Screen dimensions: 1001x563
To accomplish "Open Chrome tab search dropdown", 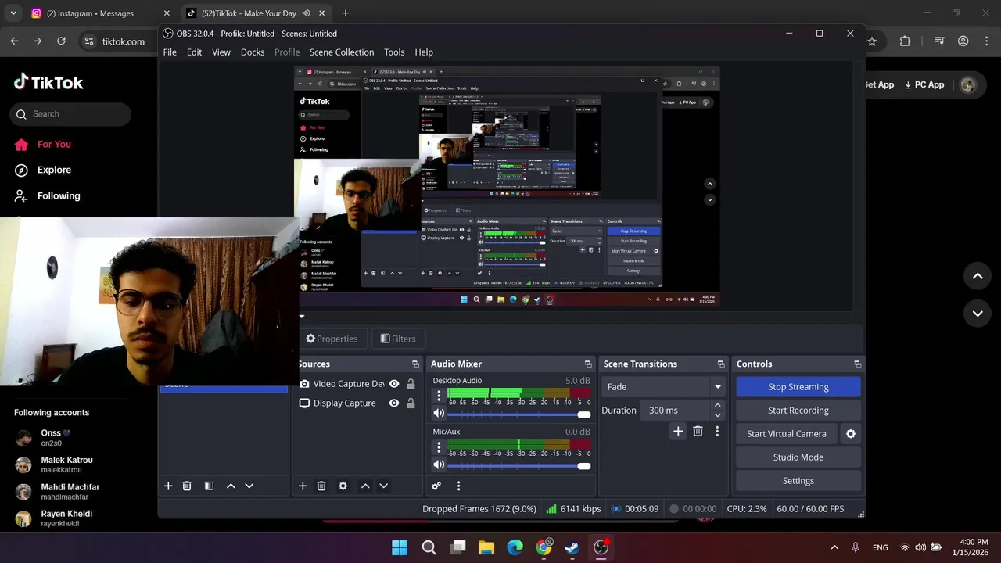I will click(13, 13).
